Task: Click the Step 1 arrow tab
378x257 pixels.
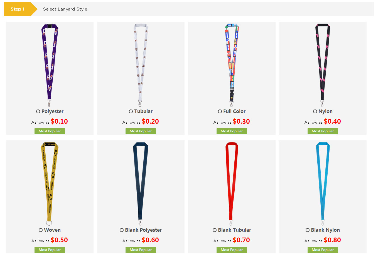Action: click(x=20, y=9)
